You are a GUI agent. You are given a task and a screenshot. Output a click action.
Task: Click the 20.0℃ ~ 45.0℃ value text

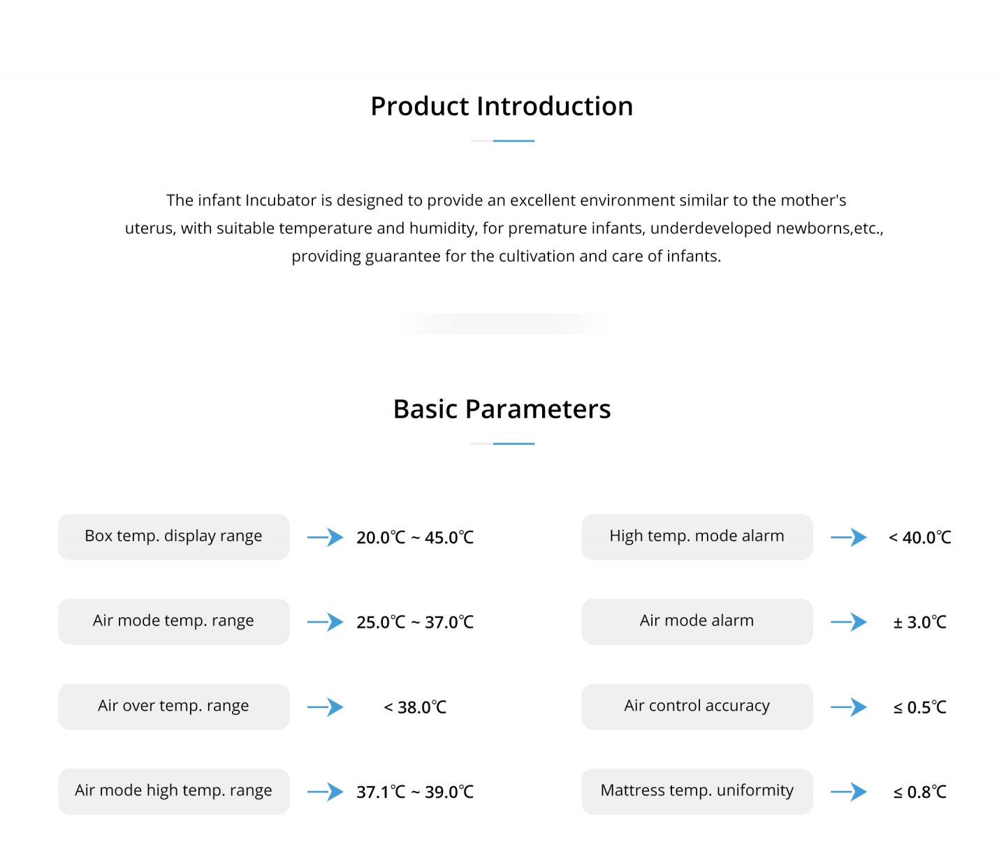[x=415, y=538]
